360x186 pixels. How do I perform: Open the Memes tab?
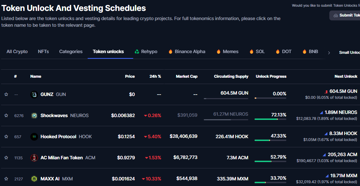coord(227,52)
